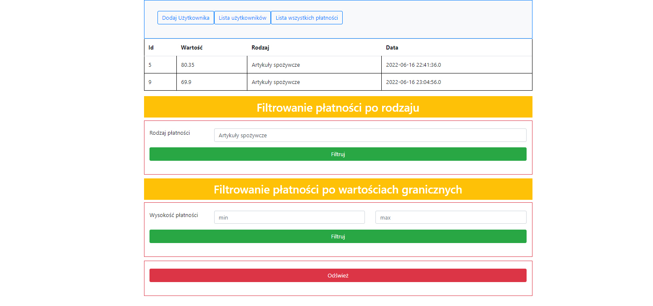This screenshot has width=653, height=306.
Task: Open the Dodaj Użytkownika page
Action: [186, 18]
